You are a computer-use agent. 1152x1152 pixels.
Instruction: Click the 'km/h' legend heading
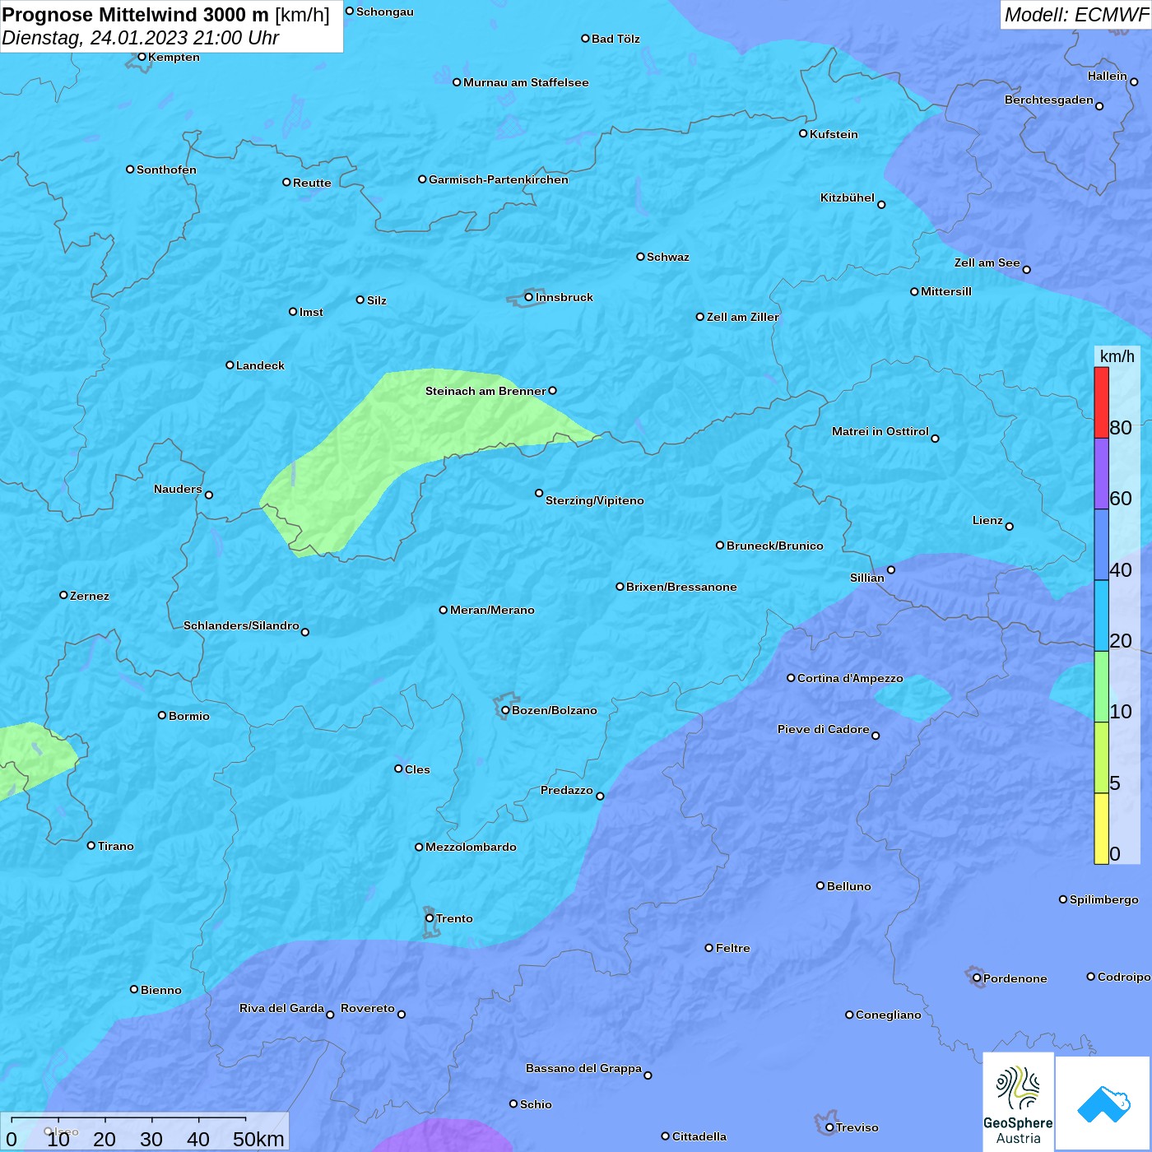click(x=1117, y=356)
